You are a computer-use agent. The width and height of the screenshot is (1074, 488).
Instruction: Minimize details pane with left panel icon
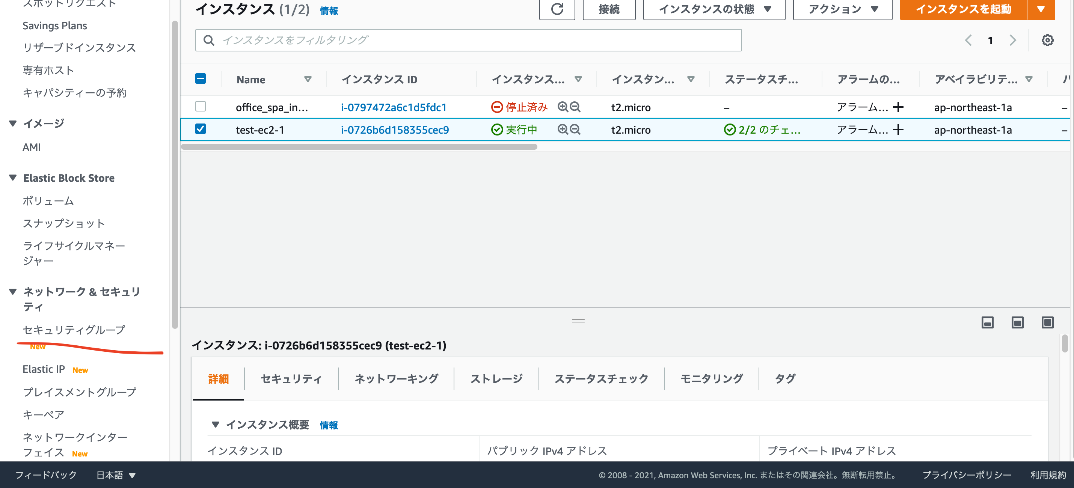tap(987, 322)
